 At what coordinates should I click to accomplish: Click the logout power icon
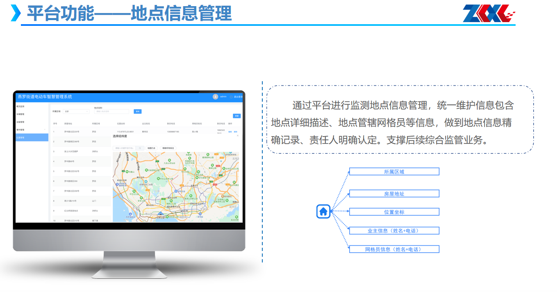pyautogui.click(x=231, y=97)
